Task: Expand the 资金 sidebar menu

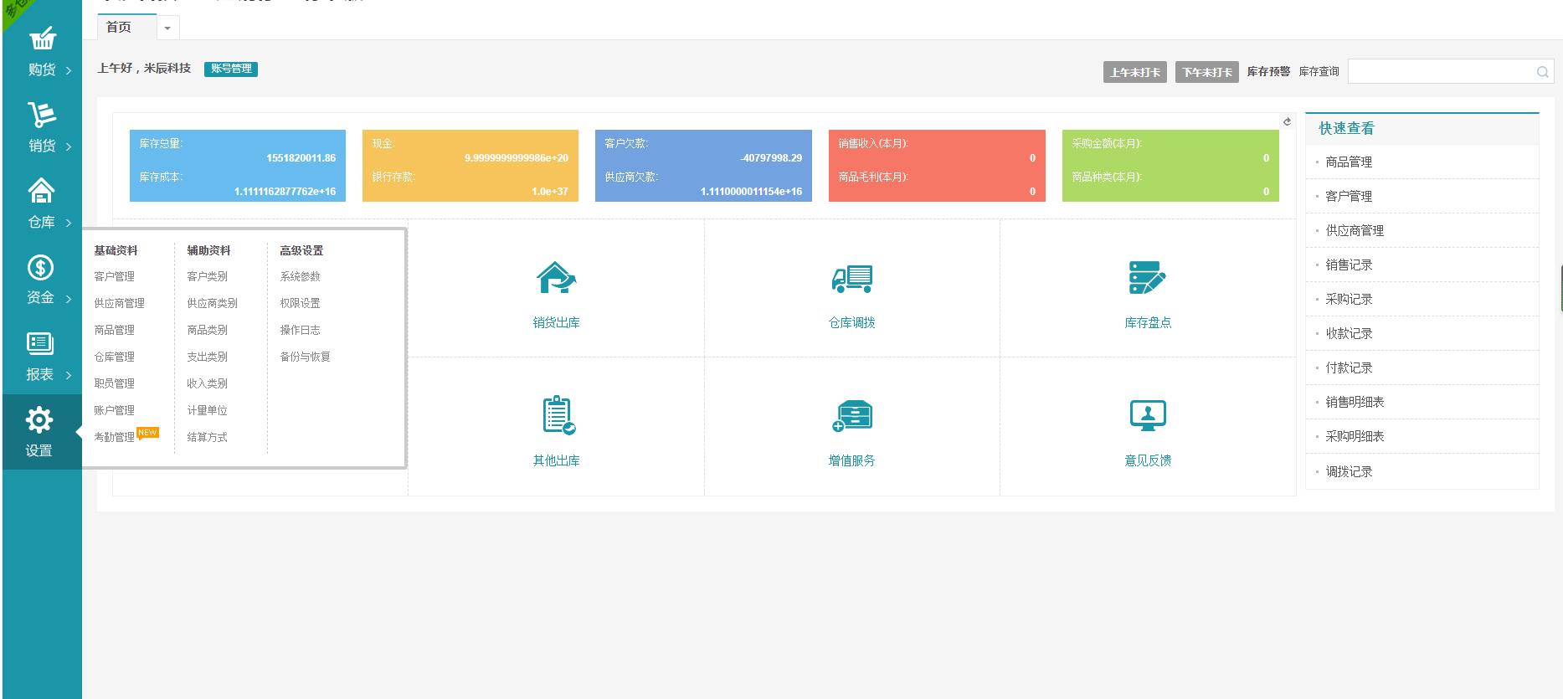Action: 42,280
